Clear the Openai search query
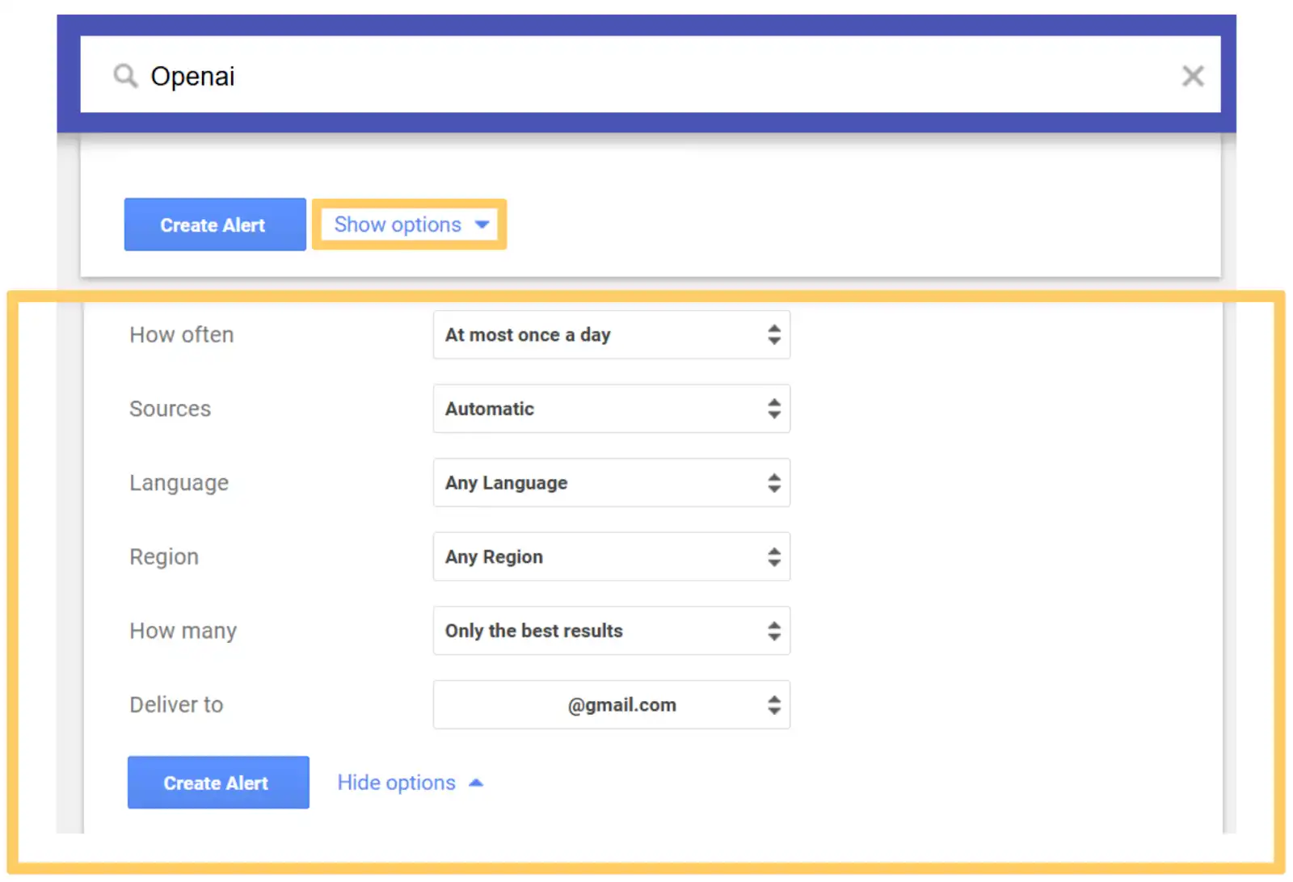Screen dimensions: 1293x882 pyautogui.click(x=1193, y=76)
